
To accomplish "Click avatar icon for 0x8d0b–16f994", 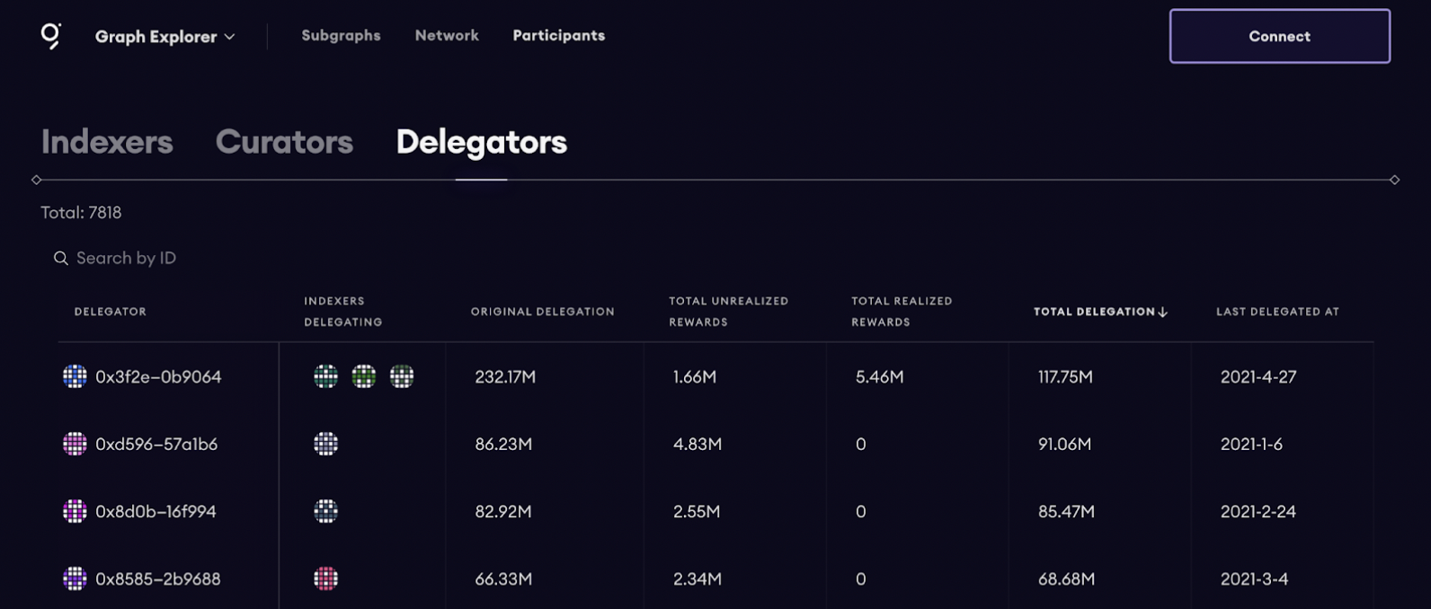I will pyautogui.click(x=75, y=511).
